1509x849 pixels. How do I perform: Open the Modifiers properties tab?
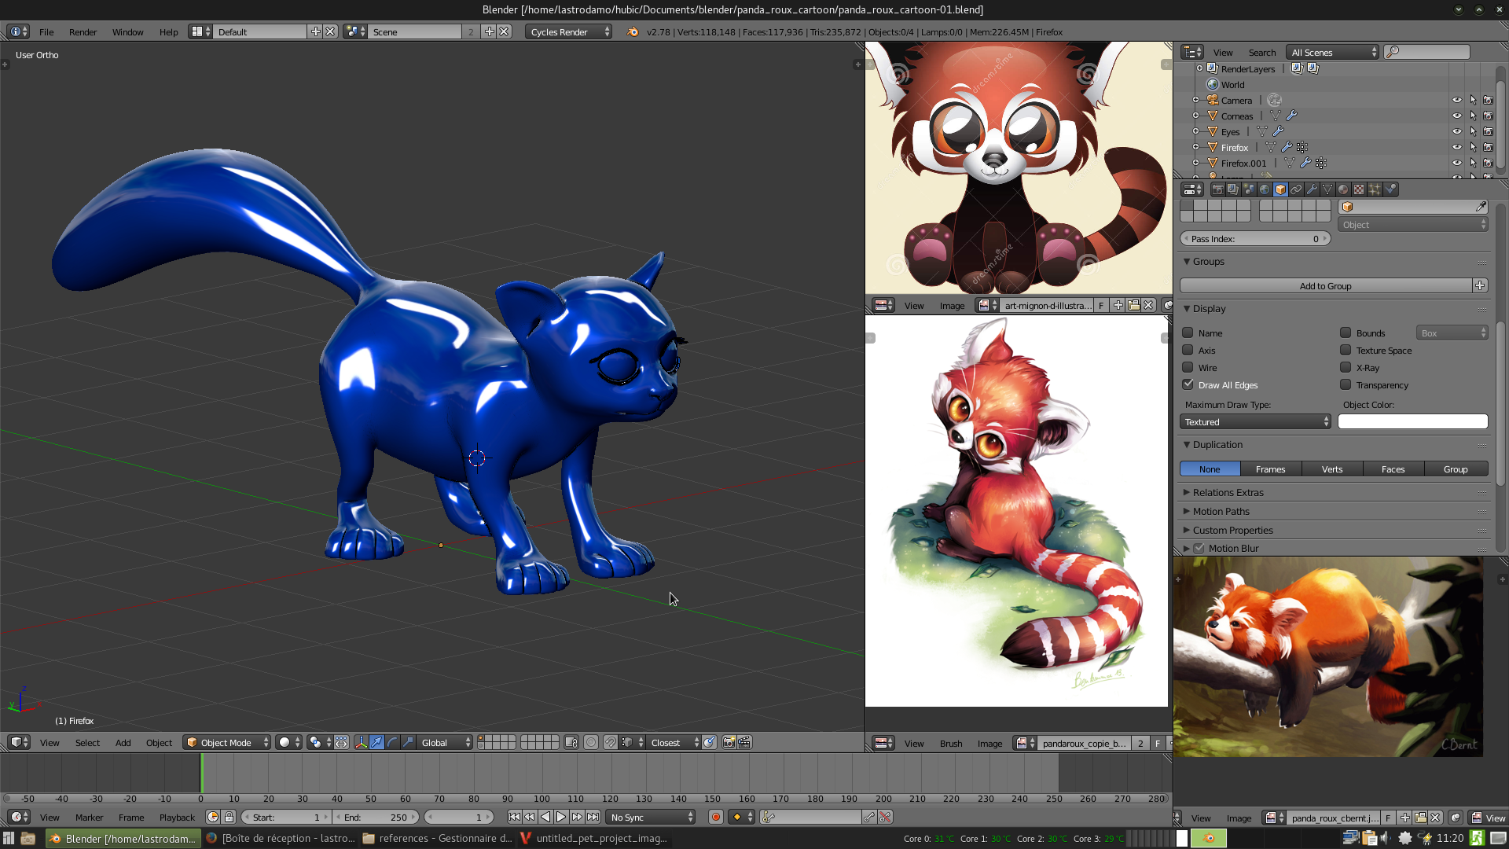point(1312,189)
